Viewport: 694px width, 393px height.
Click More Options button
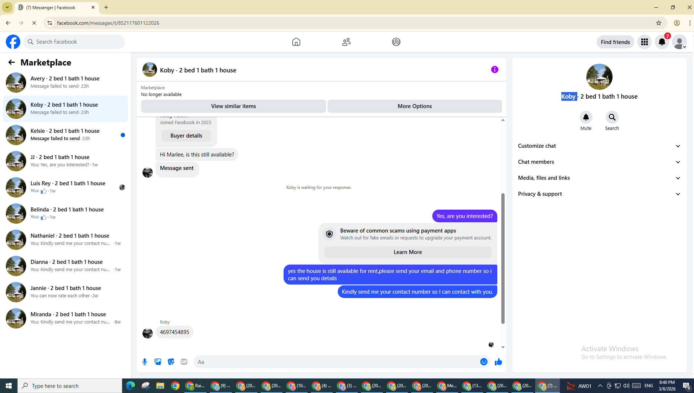coord(415,106)
